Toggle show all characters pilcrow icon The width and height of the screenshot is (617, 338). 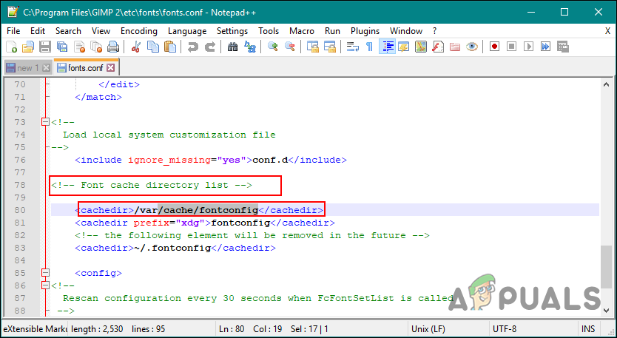pos(369,47)
